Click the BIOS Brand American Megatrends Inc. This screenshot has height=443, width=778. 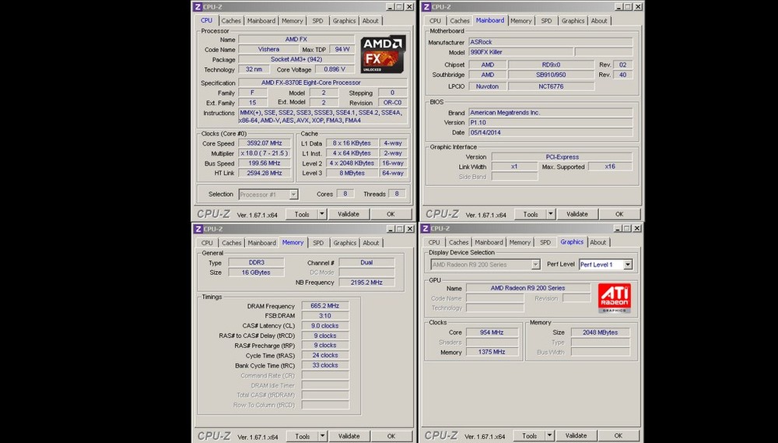[551, 113]
